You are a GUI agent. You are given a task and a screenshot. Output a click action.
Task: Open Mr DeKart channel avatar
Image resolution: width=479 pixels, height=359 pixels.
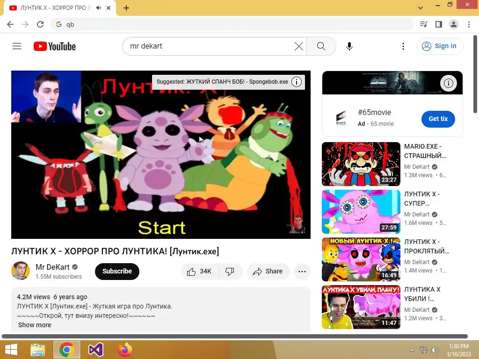21,271
